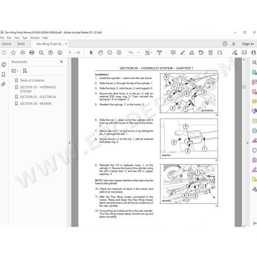Viewport: 257px width, 257px height.
Task: Open the File menu
Action: pos(2,38)
